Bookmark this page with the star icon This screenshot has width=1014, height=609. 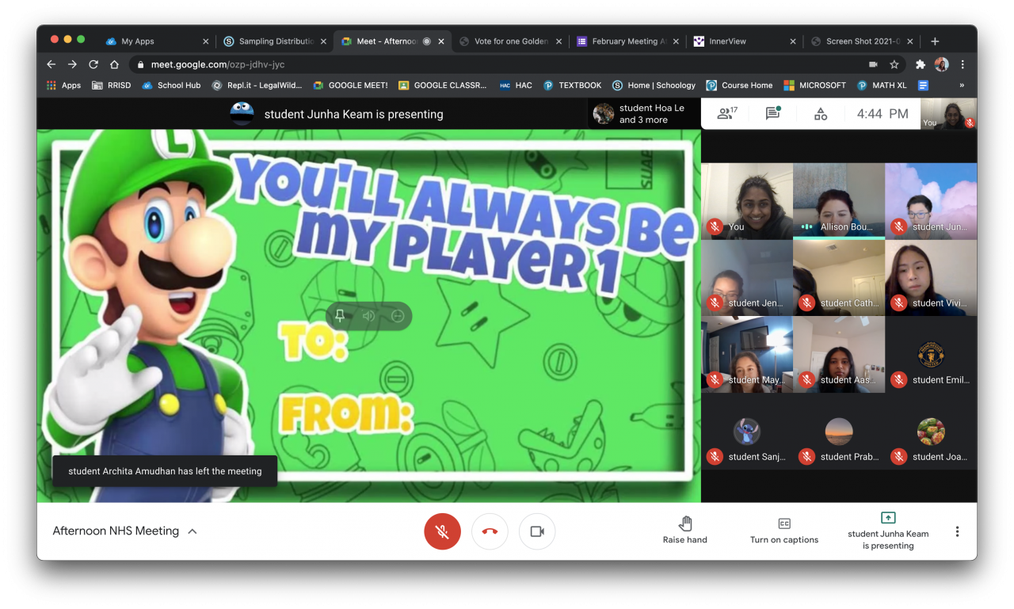(x=894, y=64)
